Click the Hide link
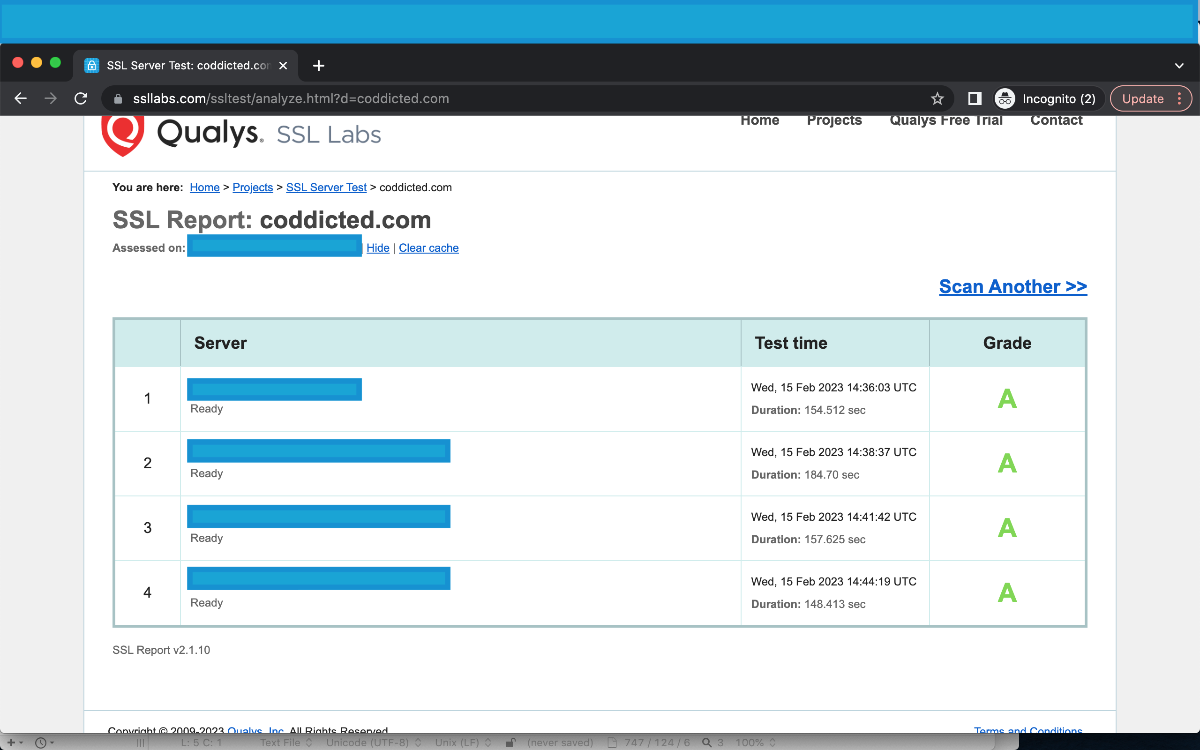 (377, 248)
